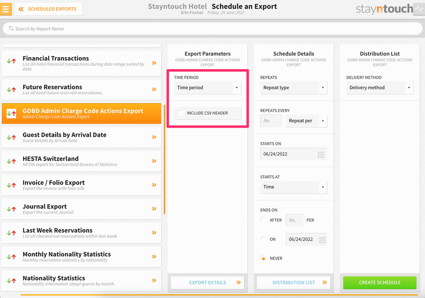This screenshot has height=298, width=425.
Task: Click chevron arrow on Guest Details by Arrival Date
Action: [154, 137]
